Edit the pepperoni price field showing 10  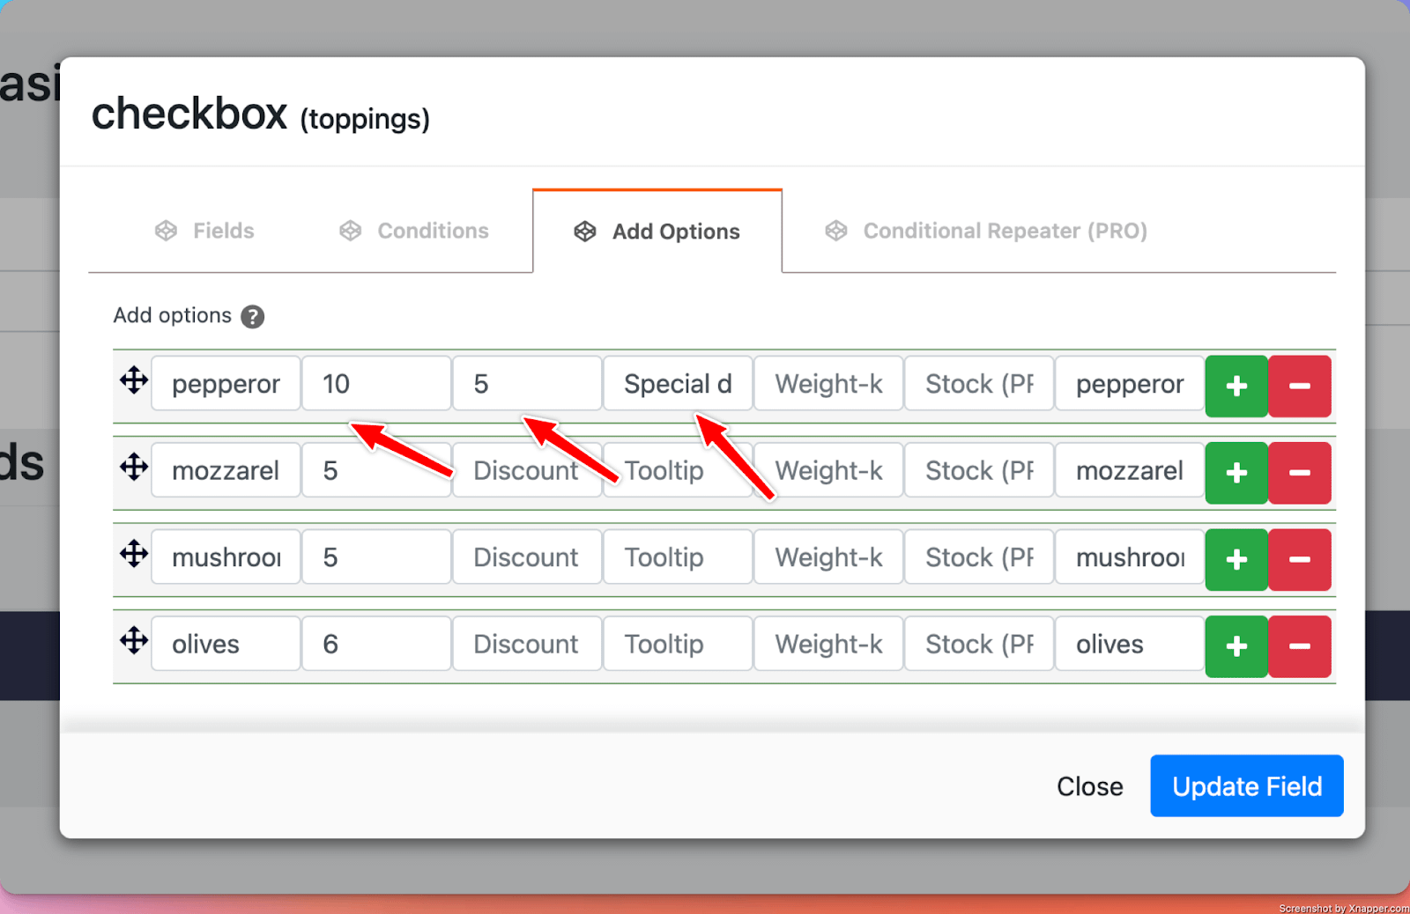click(x=376, y=384)
